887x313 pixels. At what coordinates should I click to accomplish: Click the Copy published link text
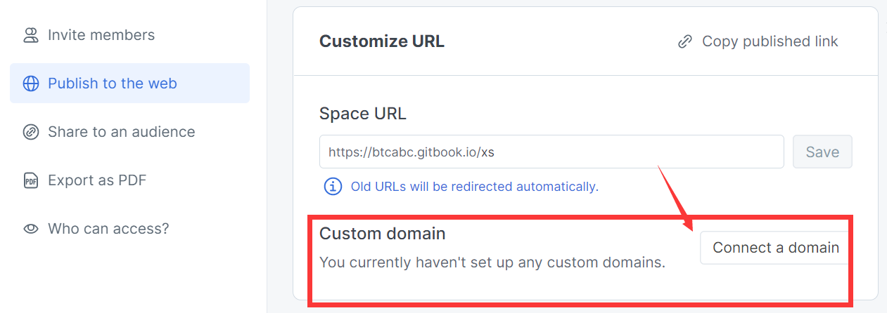[770, 42]
